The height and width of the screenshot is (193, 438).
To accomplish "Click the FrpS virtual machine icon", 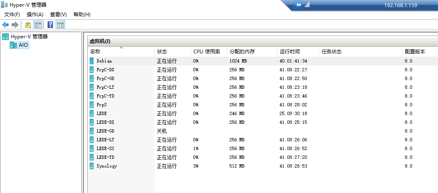I will point(91,105).
